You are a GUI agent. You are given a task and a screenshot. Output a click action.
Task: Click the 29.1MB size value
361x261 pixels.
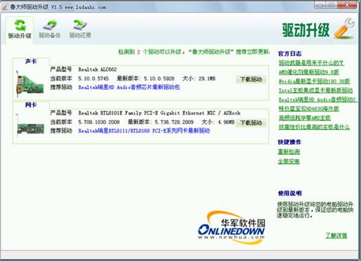point(207,78)
